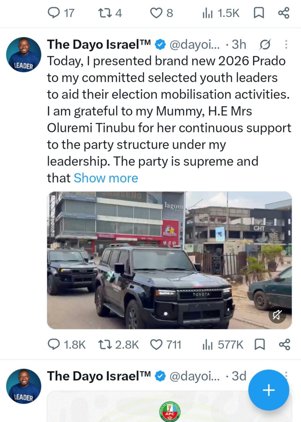Unmute the Toyota video
Viewport: 301px width, 422px height.
[x=278, y=314]
